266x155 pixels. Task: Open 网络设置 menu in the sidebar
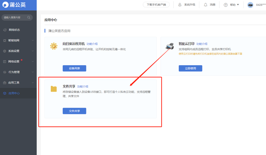(18, 62)
